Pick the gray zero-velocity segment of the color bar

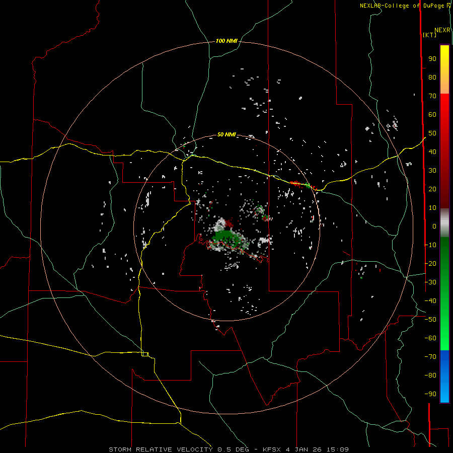coord(444,223)
